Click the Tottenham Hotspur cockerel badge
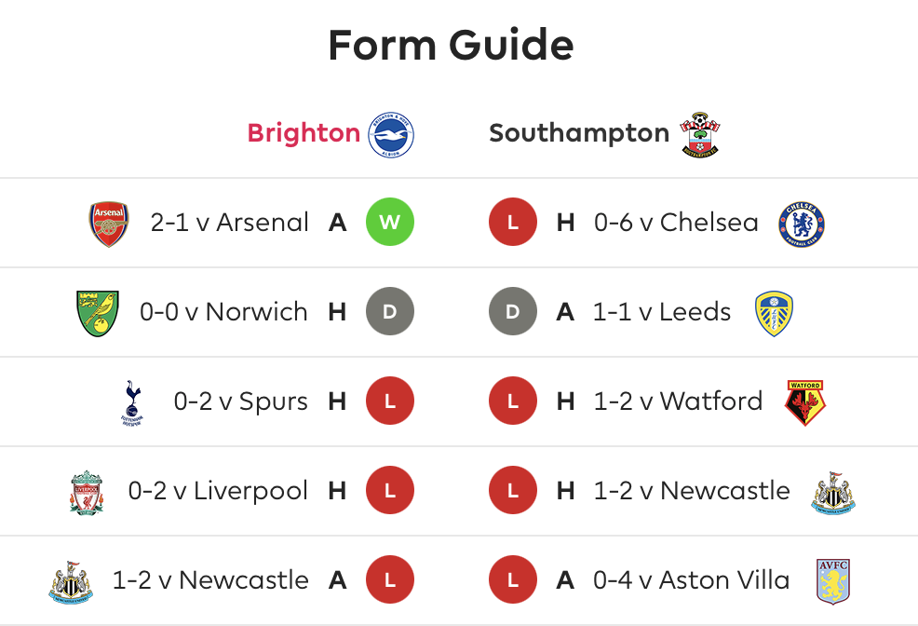This screenshot has height=626, width=918. [x=132, y=402]
